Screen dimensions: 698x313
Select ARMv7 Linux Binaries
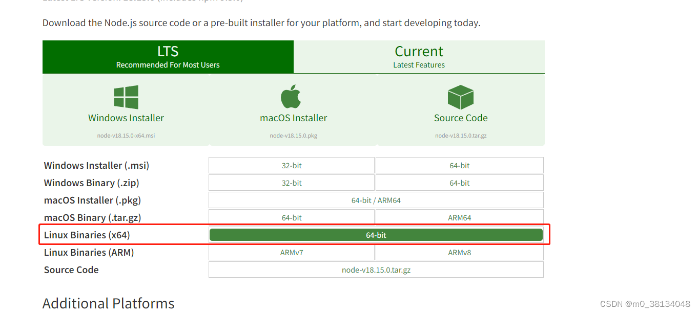tap(292, 252)
